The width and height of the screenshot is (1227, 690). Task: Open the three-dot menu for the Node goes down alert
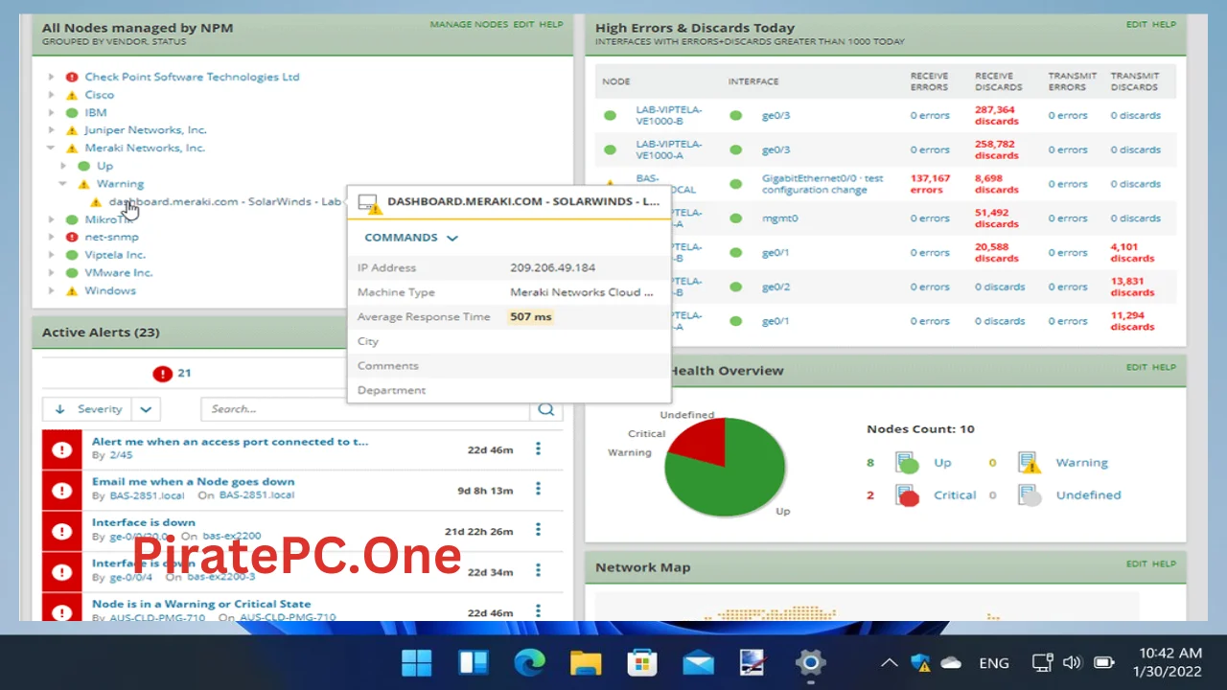pos(538,489)
